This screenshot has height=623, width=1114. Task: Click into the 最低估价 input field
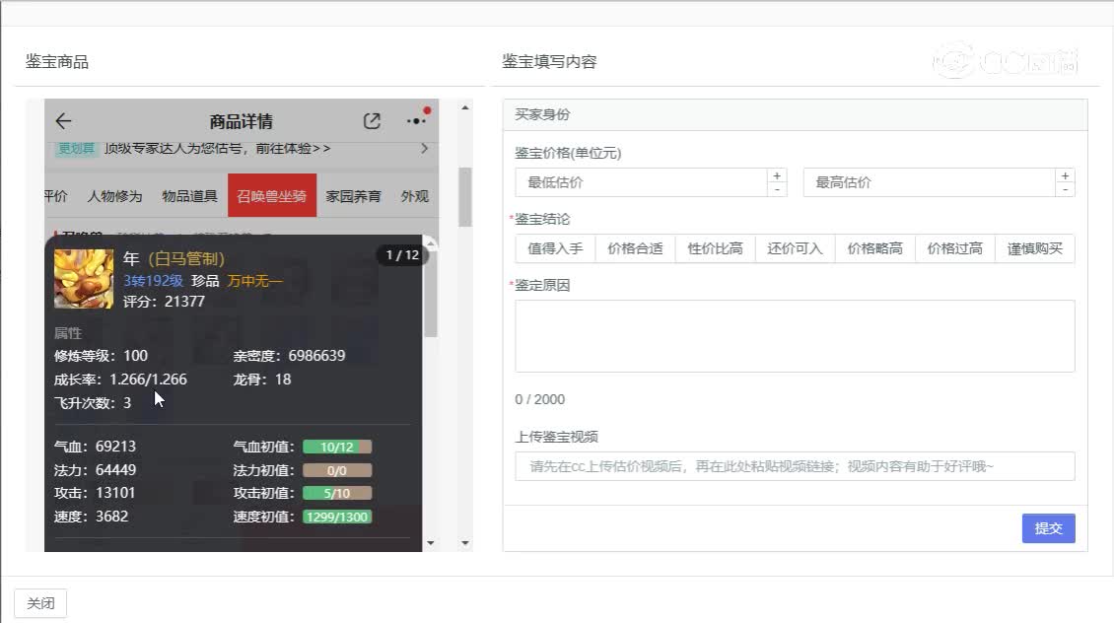click(x=641, y=182)
